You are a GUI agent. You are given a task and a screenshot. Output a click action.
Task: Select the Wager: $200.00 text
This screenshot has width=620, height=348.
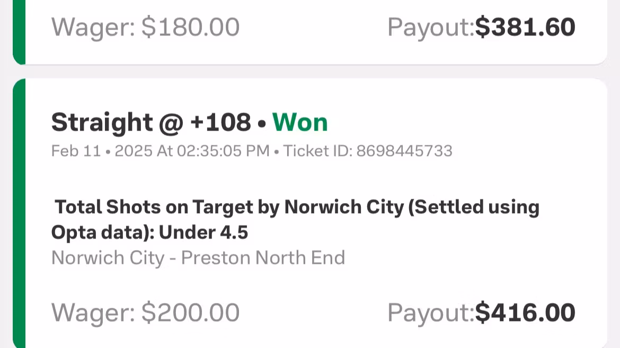145,313
